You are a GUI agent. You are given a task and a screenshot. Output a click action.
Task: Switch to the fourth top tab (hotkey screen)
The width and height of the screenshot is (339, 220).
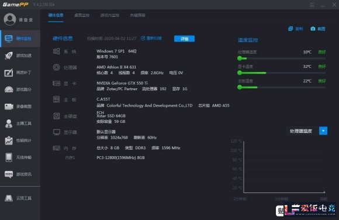(x=137, y=15)
